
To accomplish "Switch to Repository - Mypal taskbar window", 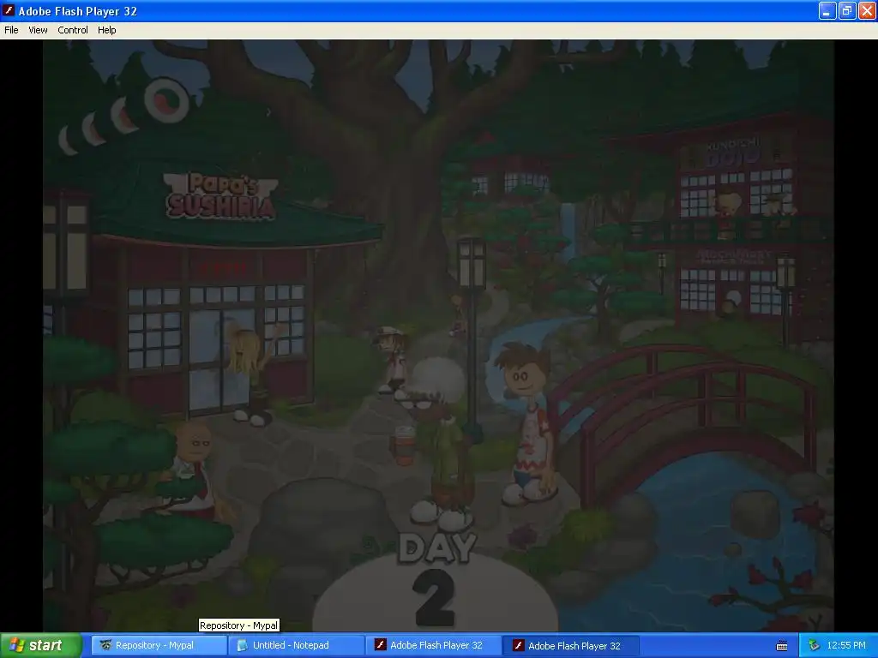I will (159, 645).
